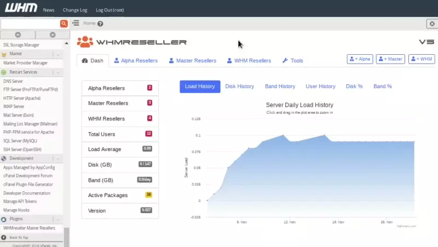The height and width of the screenshot is (247, 438).
Task: Open DNS Server restart option
Action: [x=13, y=81]
